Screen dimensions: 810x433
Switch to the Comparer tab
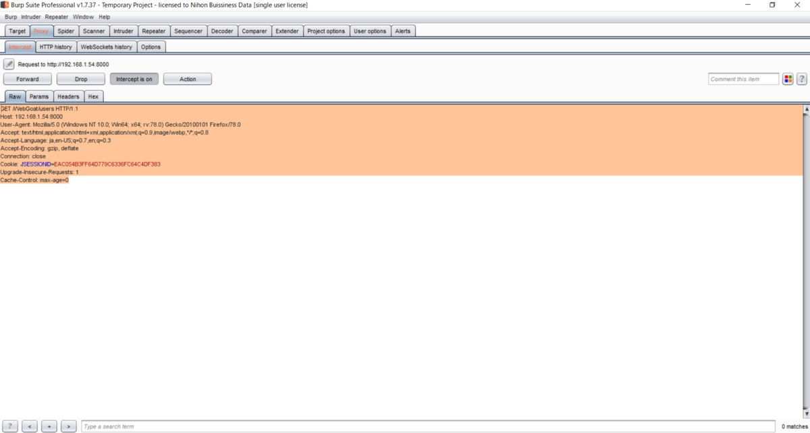point(254,31)
